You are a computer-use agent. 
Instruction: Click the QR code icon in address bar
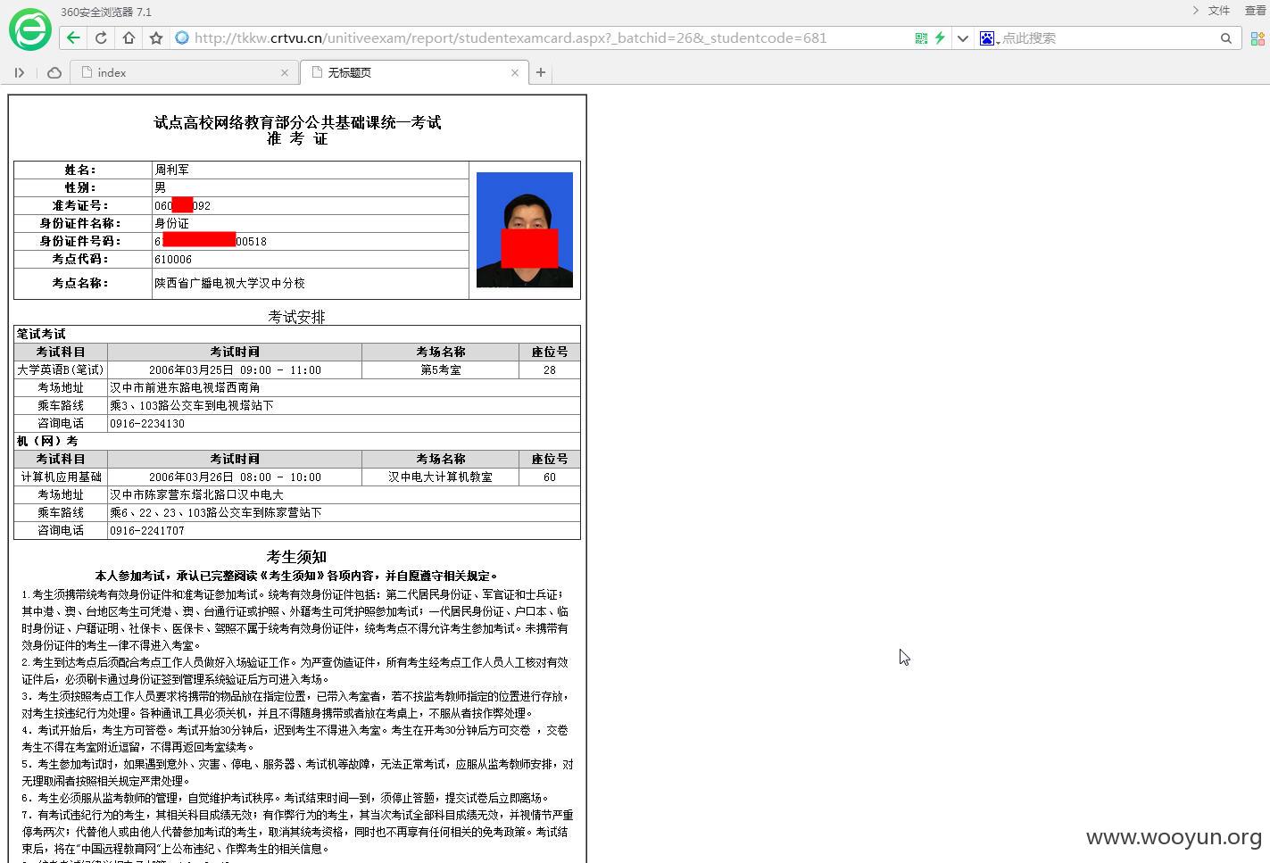[921, 38]
